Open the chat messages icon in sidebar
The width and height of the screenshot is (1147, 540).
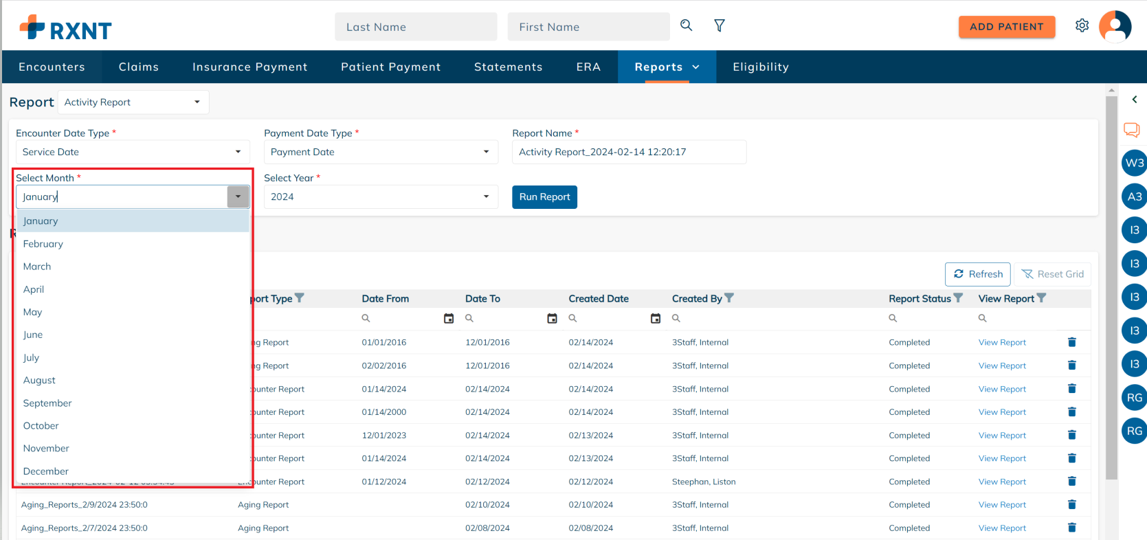click(1131, 129)
